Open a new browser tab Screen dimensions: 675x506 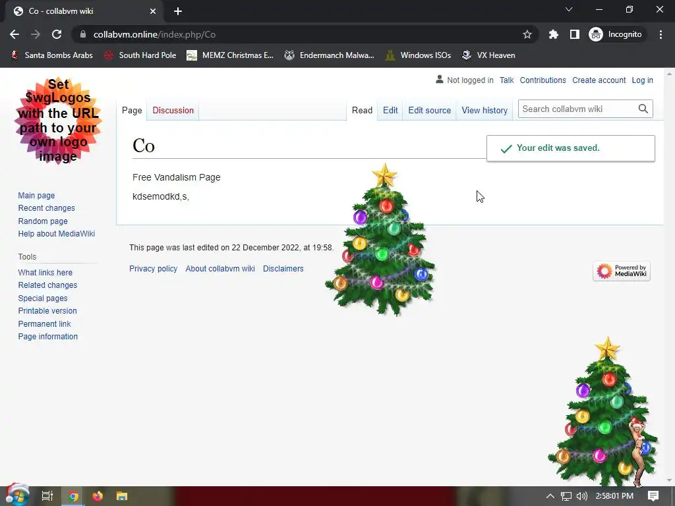tap(178, 11)
